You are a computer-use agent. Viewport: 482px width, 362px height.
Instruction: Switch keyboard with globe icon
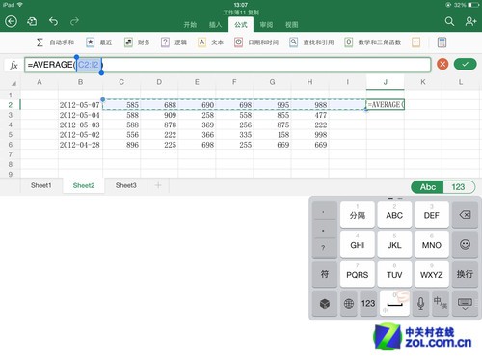point(349,303)
